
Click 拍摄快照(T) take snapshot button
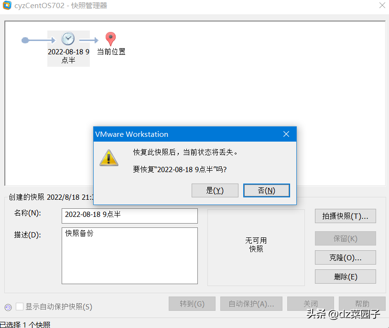click(x=346, y=216)
